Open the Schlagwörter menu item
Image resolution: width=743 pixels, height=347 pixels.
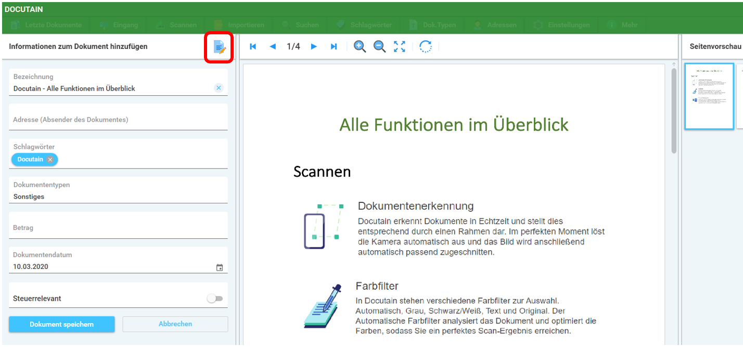click(364, 25)
